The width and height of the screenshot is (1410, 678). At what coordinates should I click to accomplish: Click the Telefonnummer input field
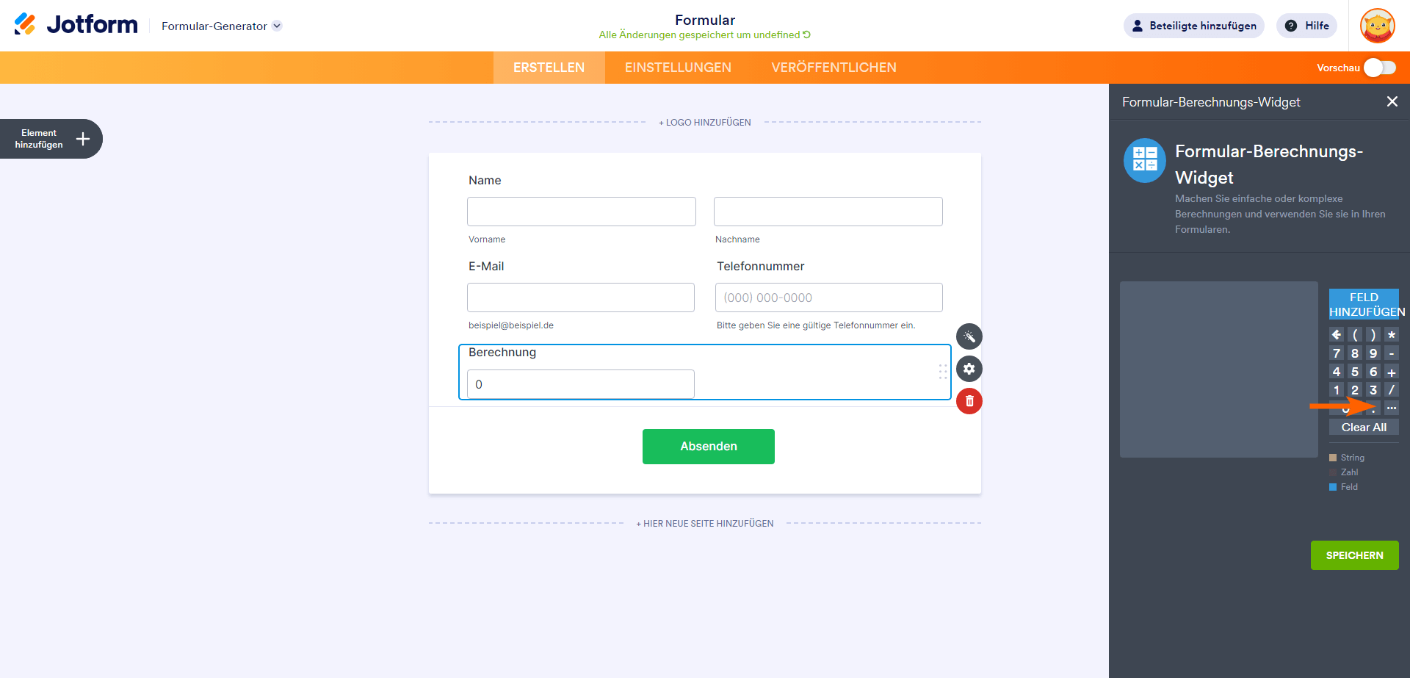point(828,297)
